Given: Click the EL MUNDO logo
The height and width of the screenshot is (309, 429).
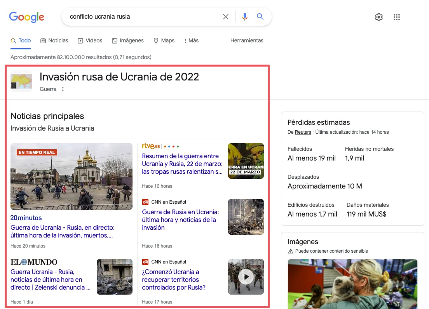Looking at the screenshot, I should [34, 262].
